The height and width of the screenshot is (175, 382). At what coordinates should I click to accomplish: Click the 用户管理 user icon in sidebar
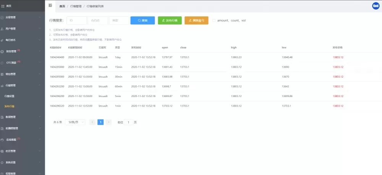pyautogui.click(x=3, y=29)
